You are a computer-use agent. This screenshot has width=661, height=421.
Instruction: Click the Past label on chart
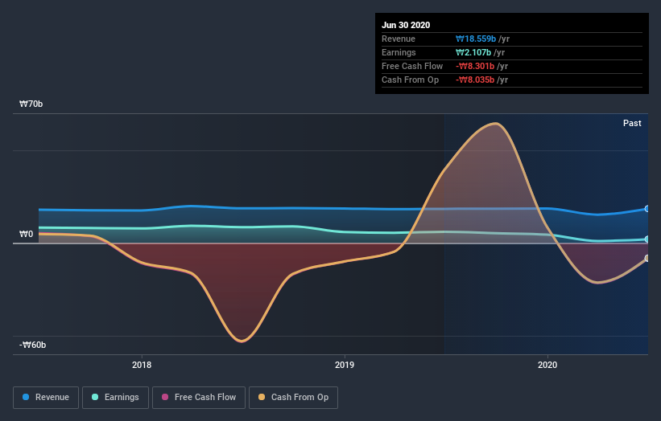tap(632, 123)
